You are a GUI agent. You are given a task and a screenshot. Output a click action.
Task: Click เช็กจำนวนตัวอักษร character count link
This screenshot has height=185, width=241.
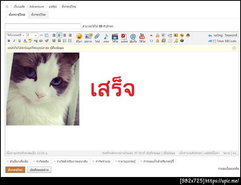point(190,153)
